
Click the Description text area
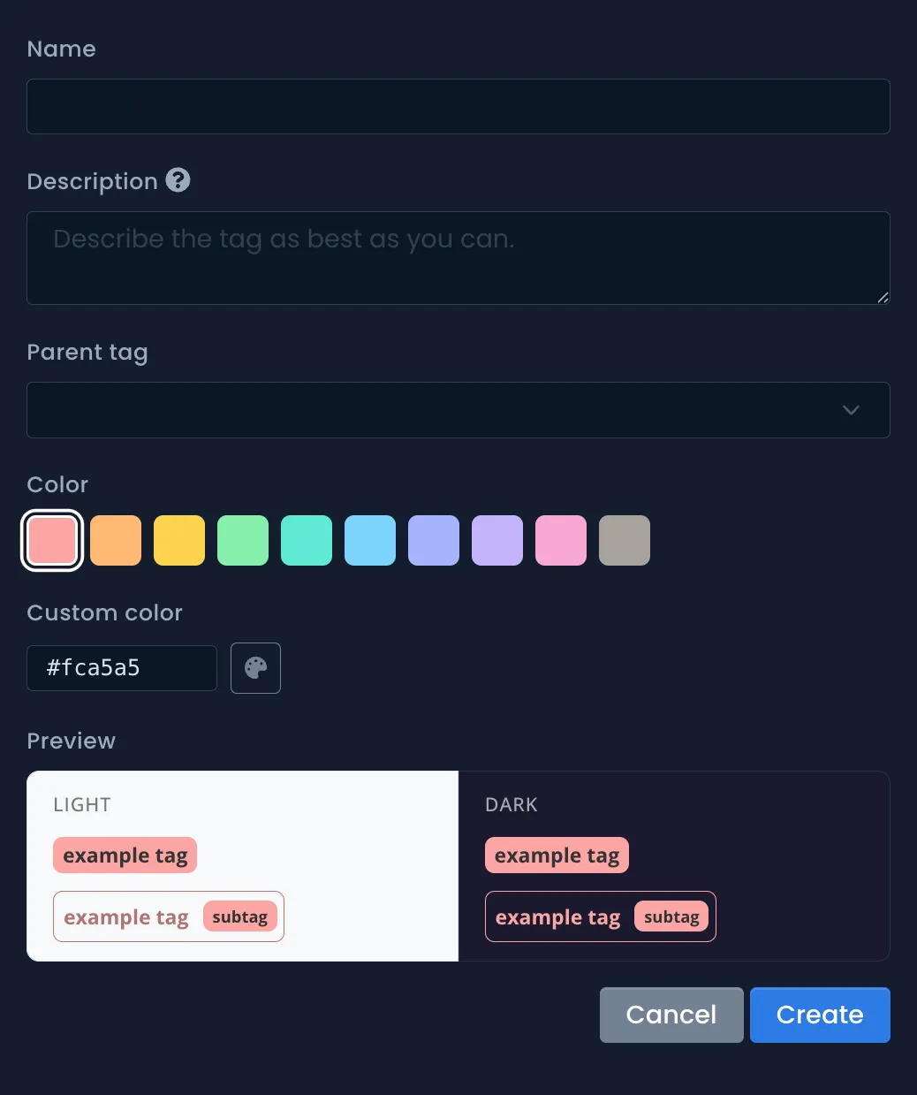[x=458, y=258]
